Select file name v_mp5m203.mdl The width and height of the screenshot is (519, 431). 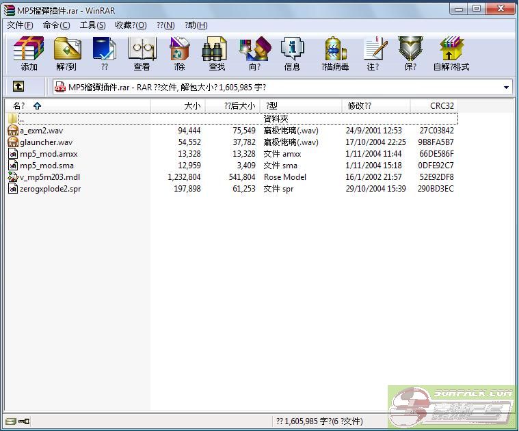point(50,177)
